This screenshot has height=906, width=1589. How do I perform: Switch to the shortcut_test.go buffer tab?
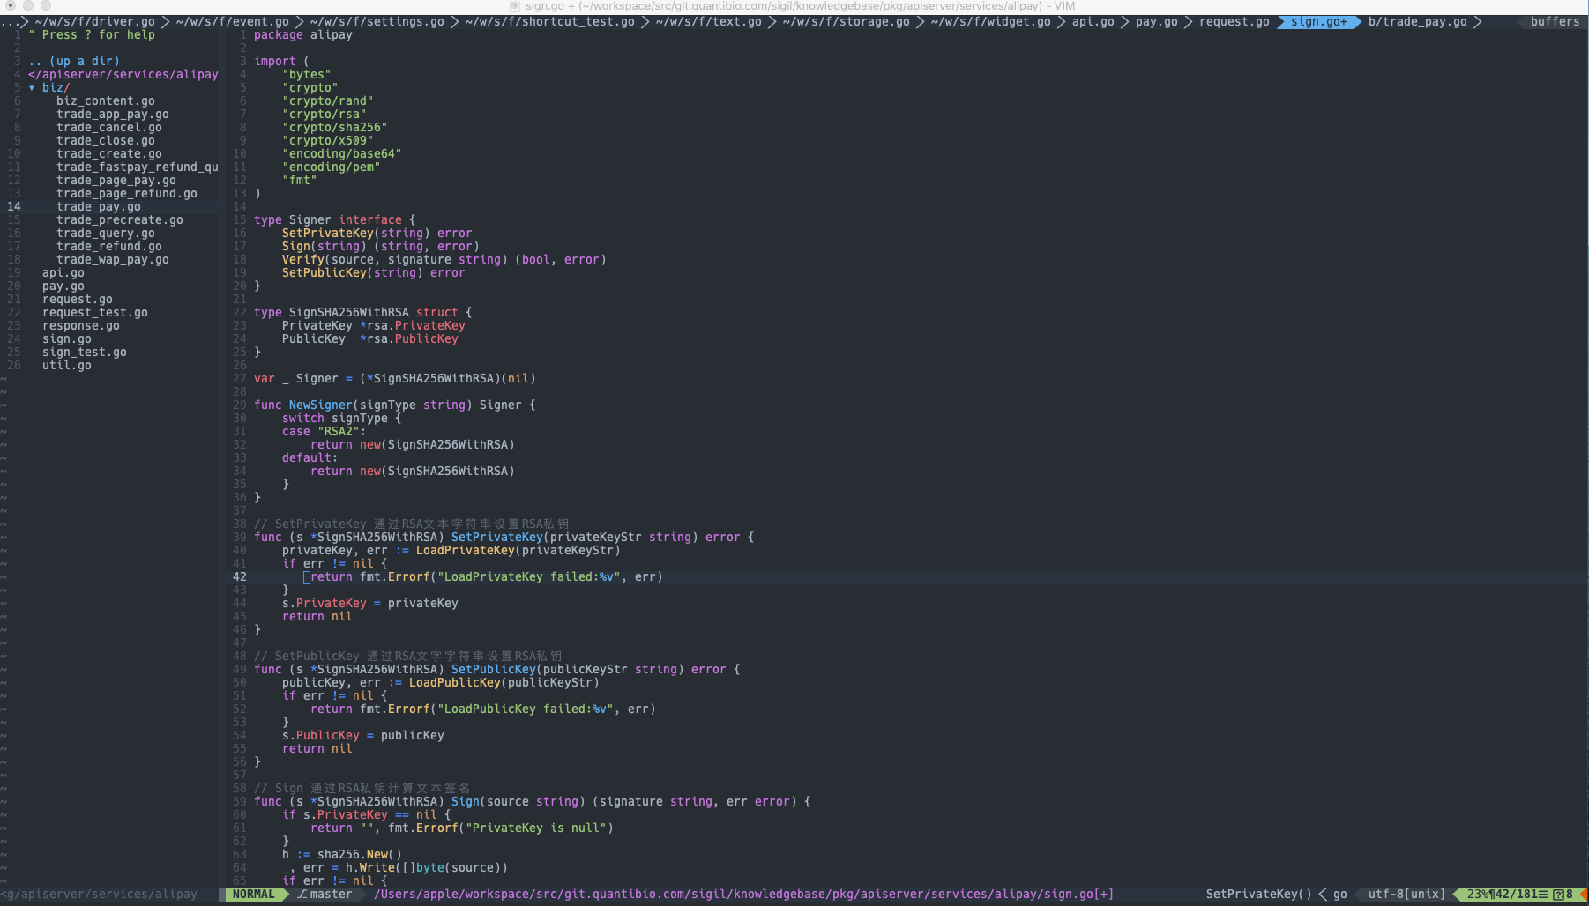tap(550, 21)
